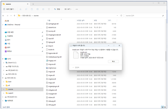Screen dimensions: 168x109
Task: Click Cancel (취소) in file too large dialog
Action: pos(113,61)
